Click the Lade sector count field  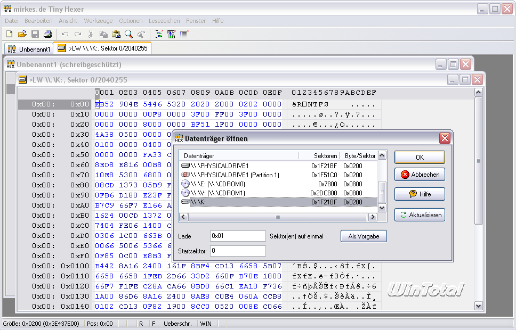[x=237, y=236]
